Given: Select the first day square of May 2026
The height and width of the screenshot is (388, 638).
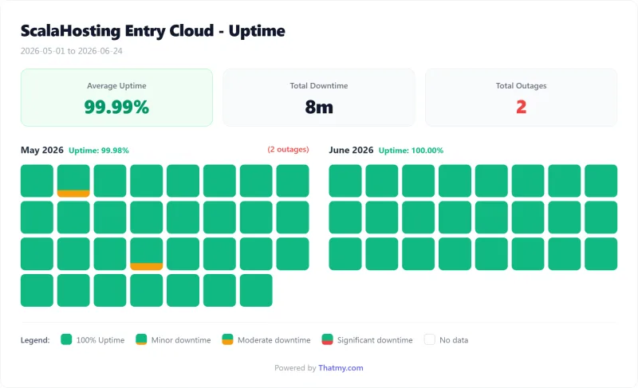Looking at the screenshot, I should tap(37, 181).
